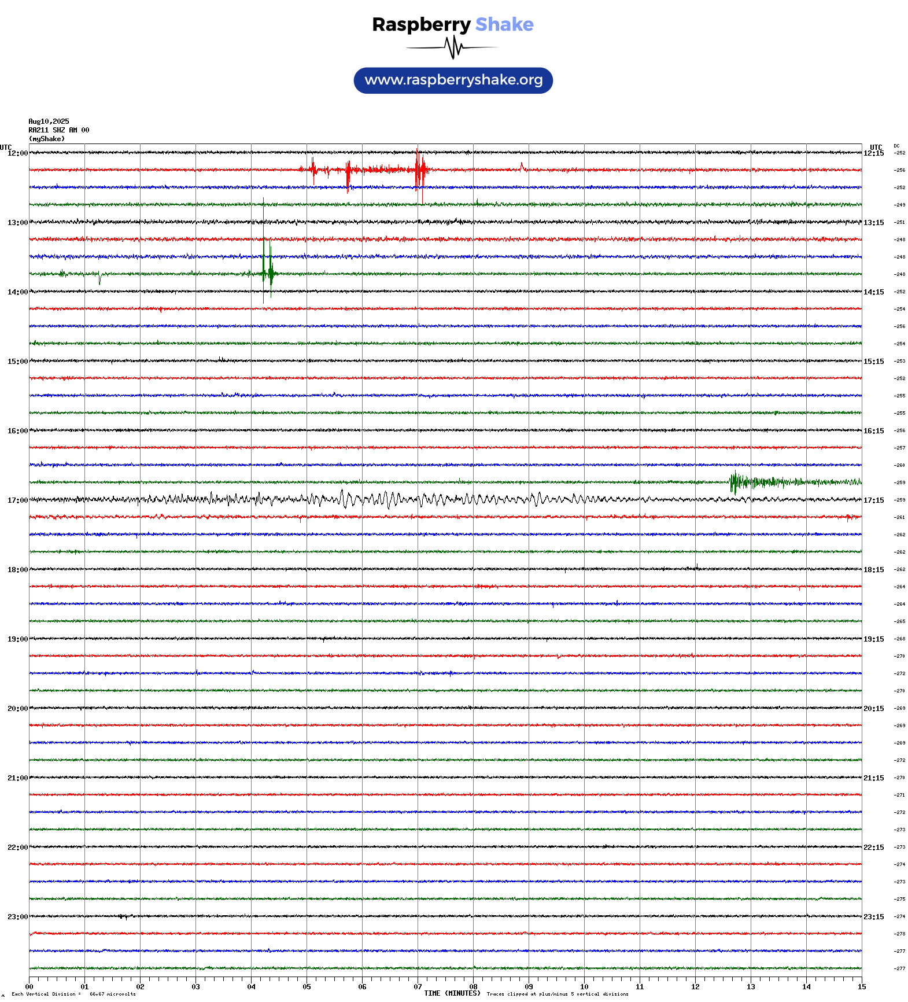Click the 23:15 row label on right
This screenshot has width=908, height=1002.
click(x=873, y=917)
